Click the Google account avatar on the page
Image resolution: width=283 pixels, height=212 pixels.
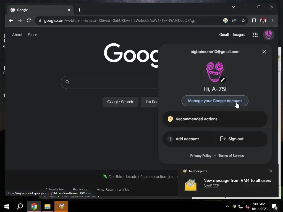click(x=268, y=35)
